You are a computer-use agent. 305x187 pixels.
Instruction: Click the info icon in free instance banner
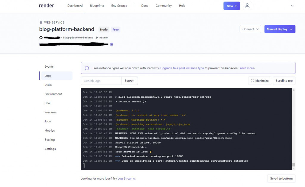[87, 68]
